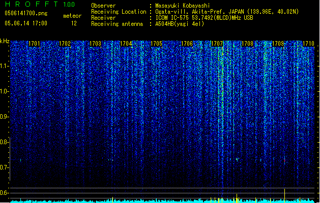This screenshot has height=203, width=320.
Task: Click the 1707 time marker
Action: (217, 44)
